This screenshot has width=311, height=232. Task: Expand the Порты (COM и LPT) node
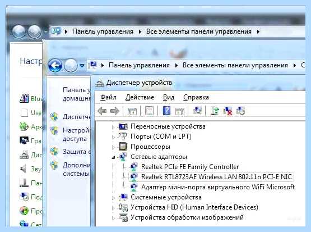click(x=113, y=137)
